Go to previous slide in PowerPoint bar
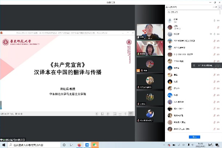 [x=97, y=114]
